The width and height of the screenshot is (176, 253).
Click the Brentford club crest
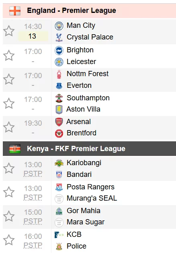click(x=59, y=133)
